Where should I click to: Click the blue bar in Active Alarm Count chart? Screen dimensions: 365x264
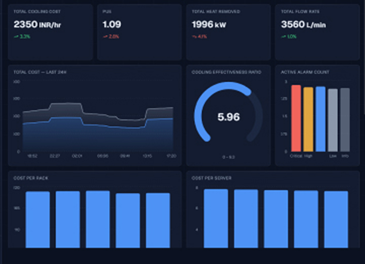(321, 119)
